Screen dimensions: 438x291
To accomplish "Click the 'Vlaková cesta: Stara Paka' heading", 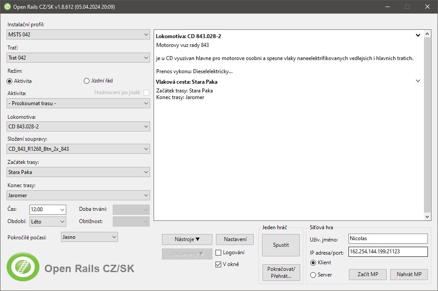I will 187,82.
